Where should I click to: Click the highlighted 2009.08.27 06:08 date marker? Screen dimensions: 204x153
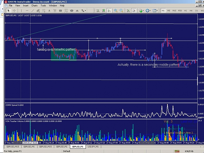pyautogui.click(x=30, y=143)
